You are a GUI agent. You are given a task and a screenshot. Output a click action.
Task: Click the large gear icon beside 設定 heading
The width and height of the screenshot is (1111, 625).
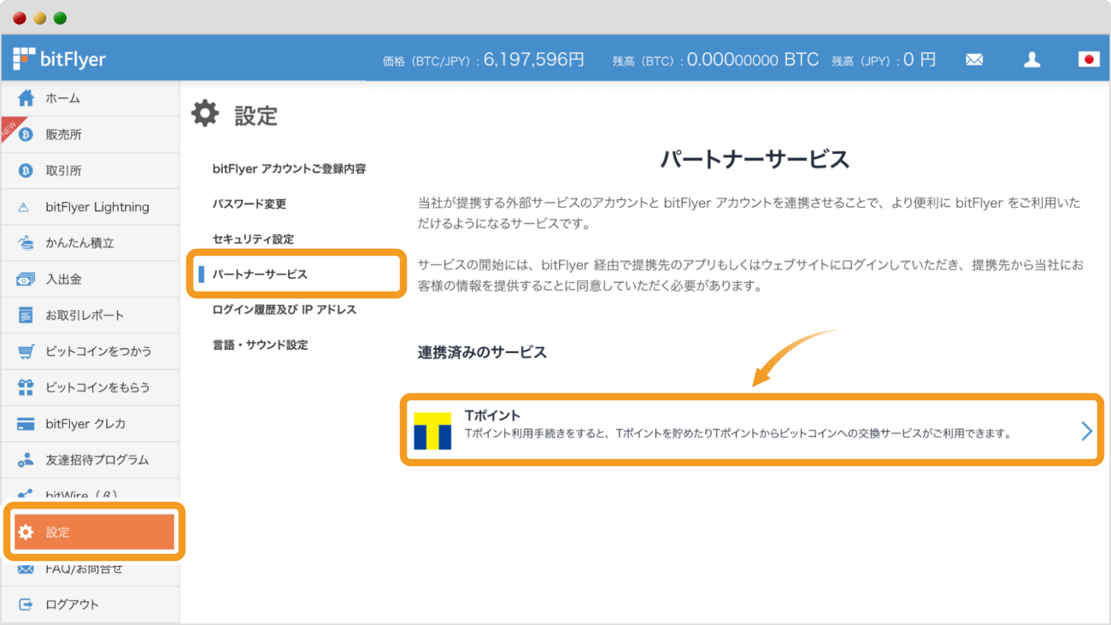pos(205,113)
